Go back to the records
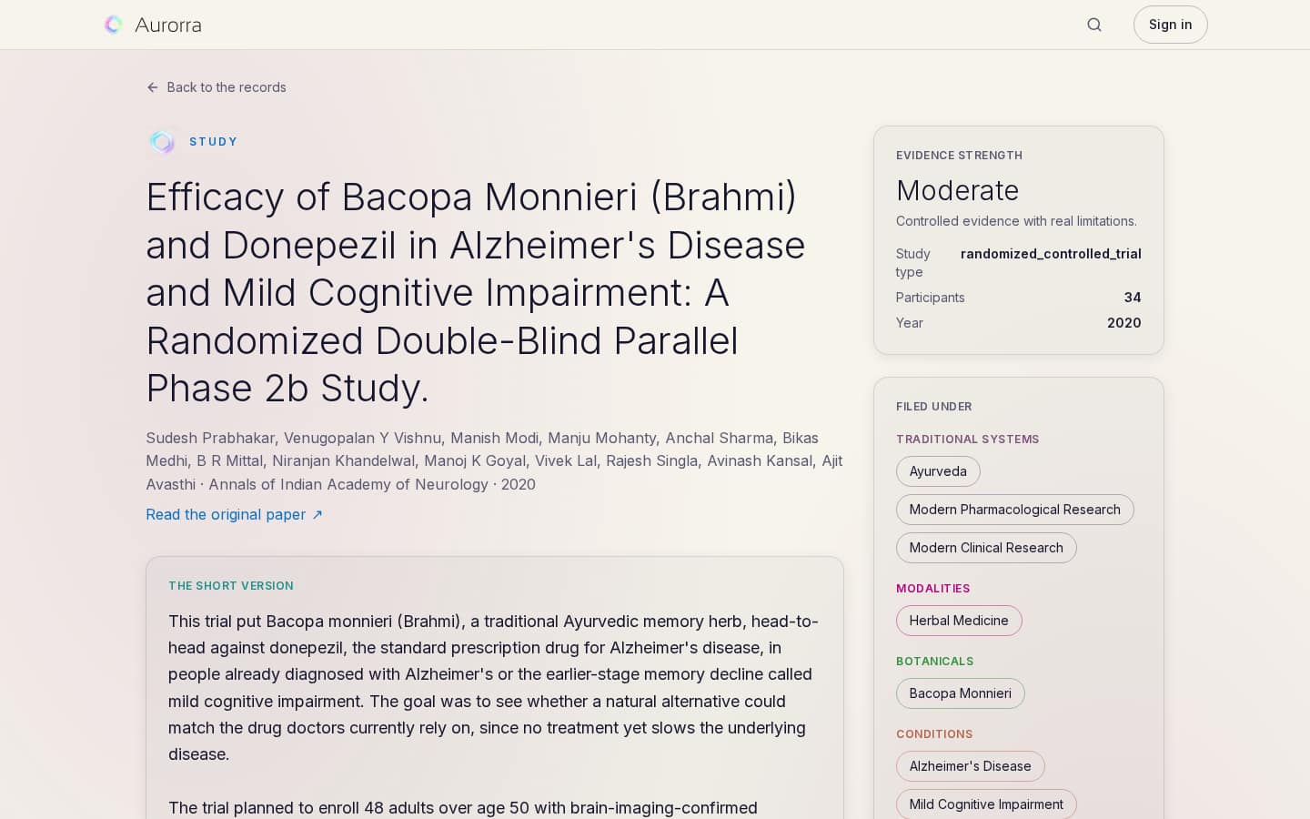Image resolution: width=1310 pixels, height=819 pixels. pyautogui.click(x=217, y=87)
